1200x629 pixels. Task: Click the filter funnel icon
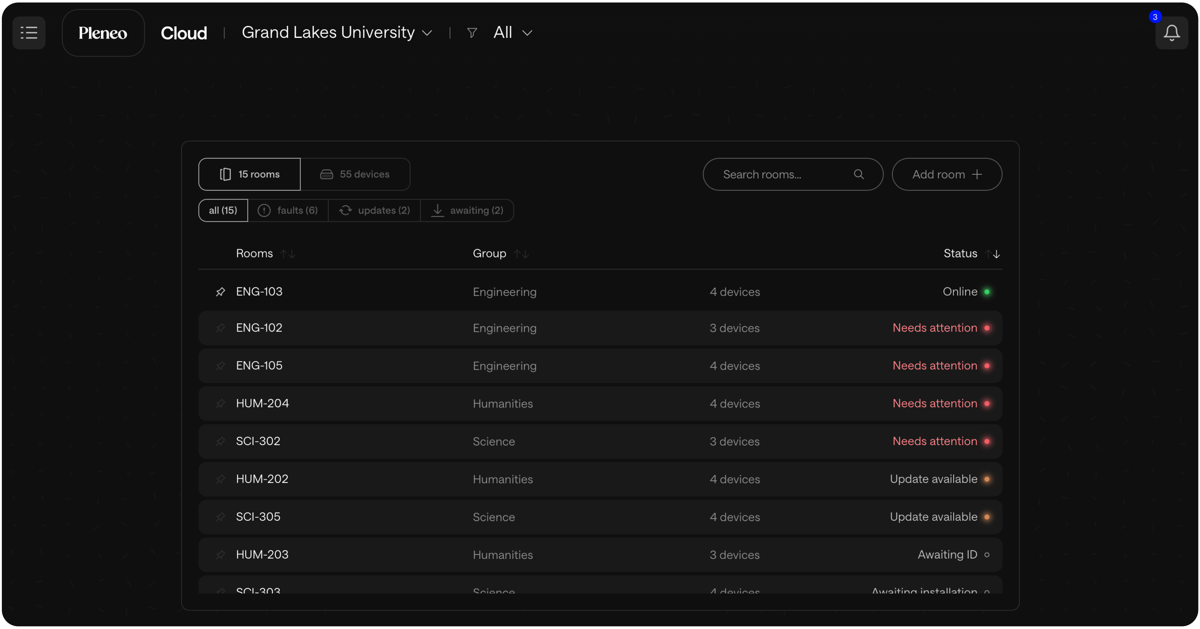(471, 33)
